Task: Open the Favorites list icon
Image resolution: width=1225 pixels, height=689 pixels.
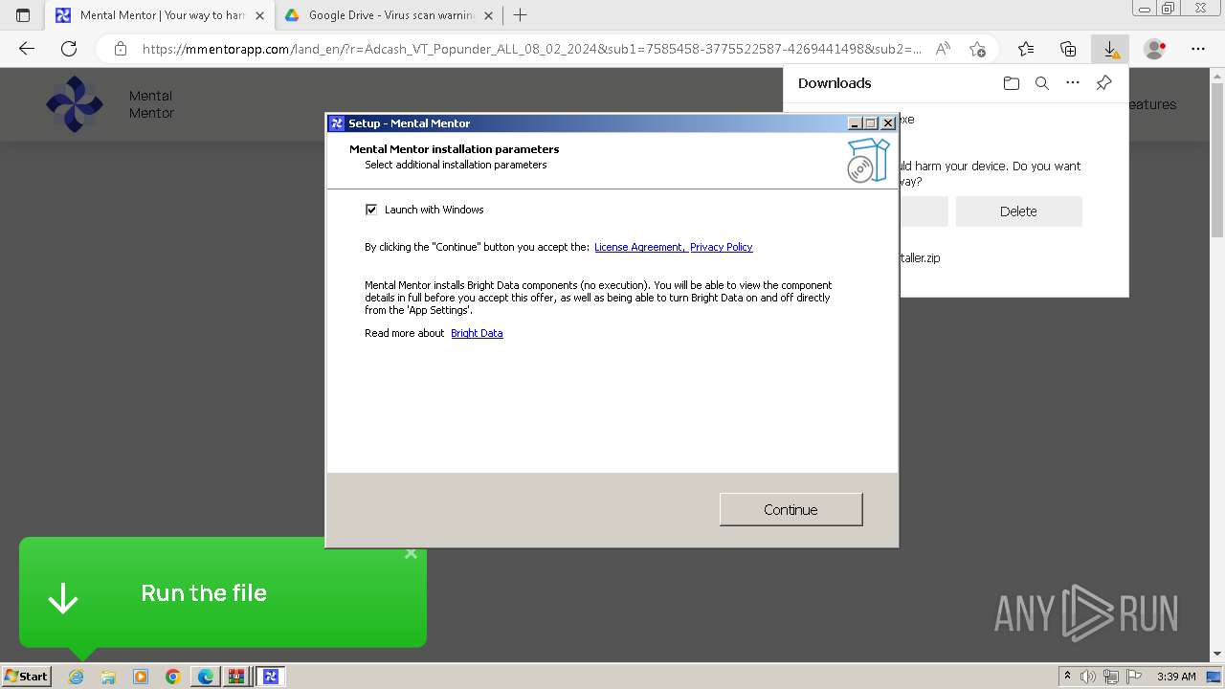Action: 1026,49
